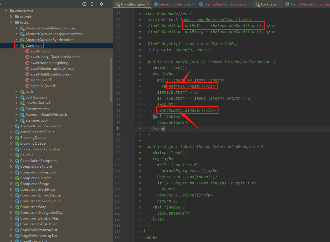Open the Lock.java editor tab
330x242 pixels.
pos(268,4)
